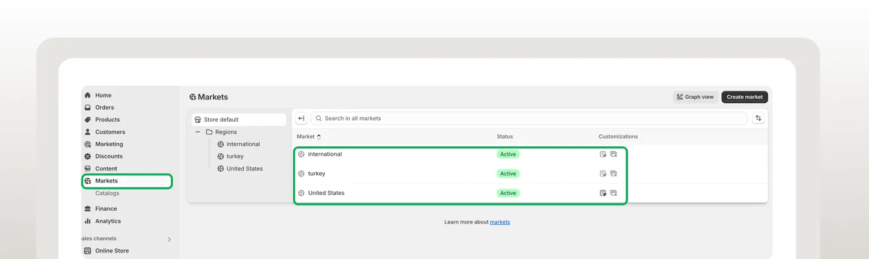Click the Finance bank icon
Screen dimensions: 869x259
88,208
